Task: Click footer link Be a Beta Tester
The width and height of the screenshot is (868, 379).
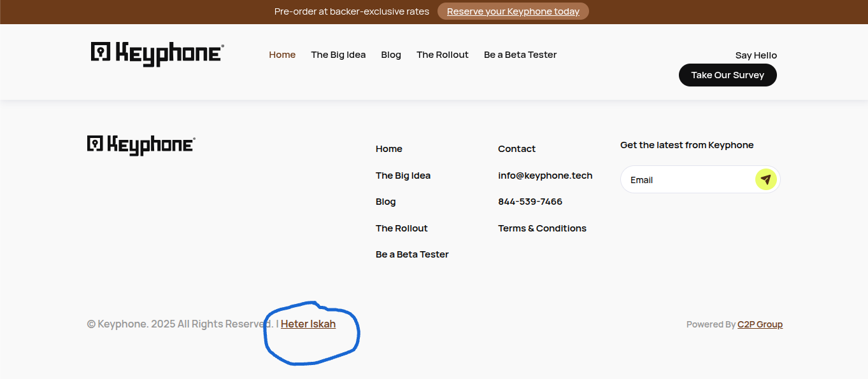Action: 412,254
